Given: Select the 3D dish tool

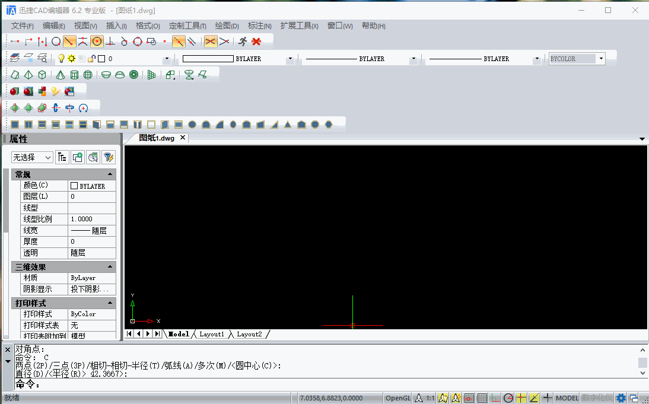Looking at the screenshot, I should pyautogui.click(x=106, y=75).
